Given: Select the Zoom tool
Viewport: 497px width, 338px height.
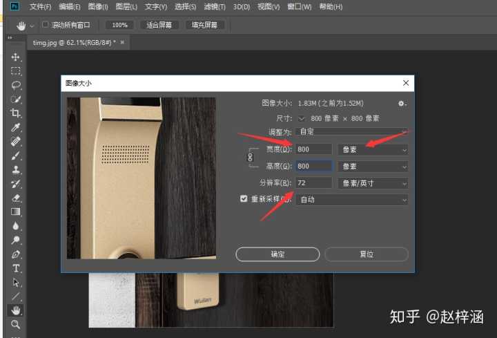Looking at the screenshot, I should click(x=15, y=324).
